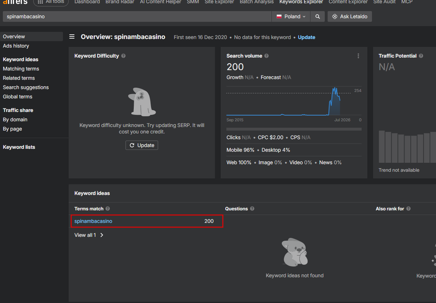Click Terms match help icon

click(x=108, y=209)
